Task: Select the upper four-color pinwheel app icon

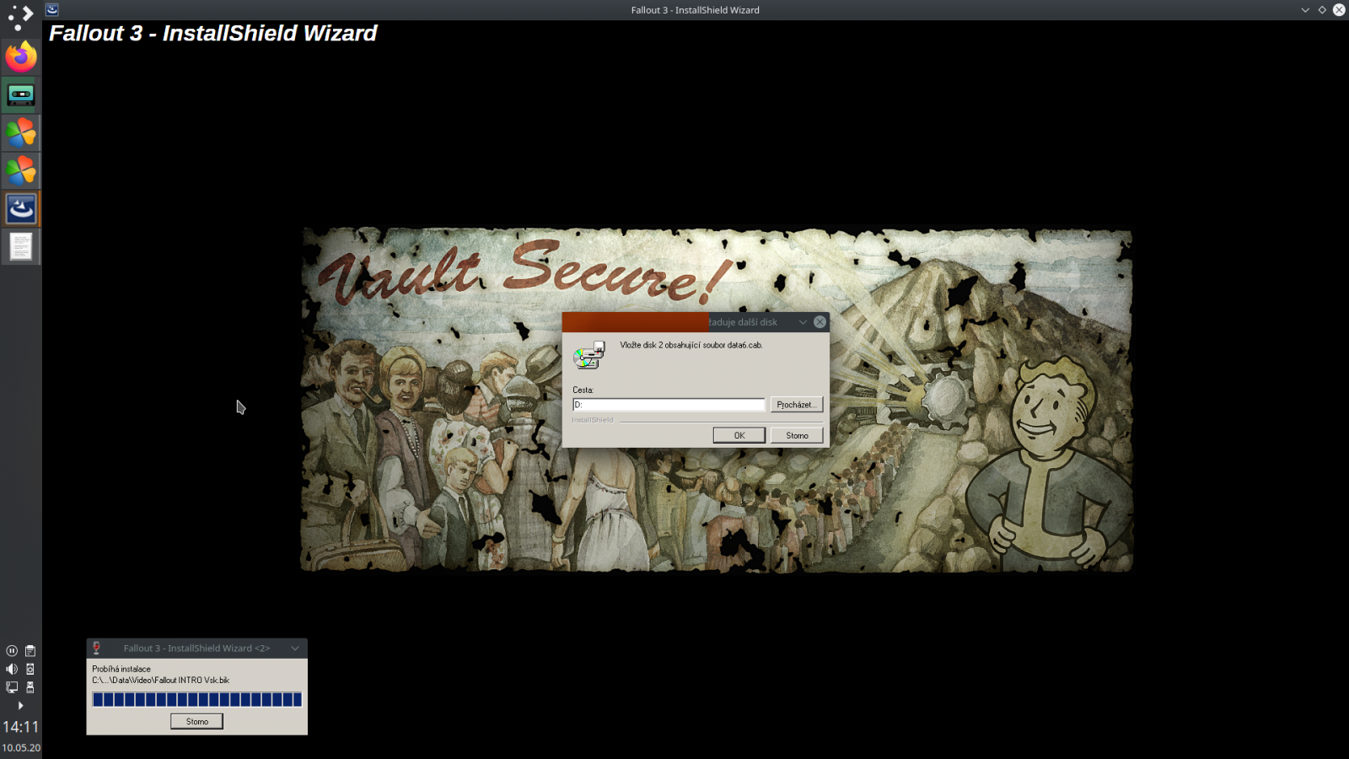Action: (19, 132)
